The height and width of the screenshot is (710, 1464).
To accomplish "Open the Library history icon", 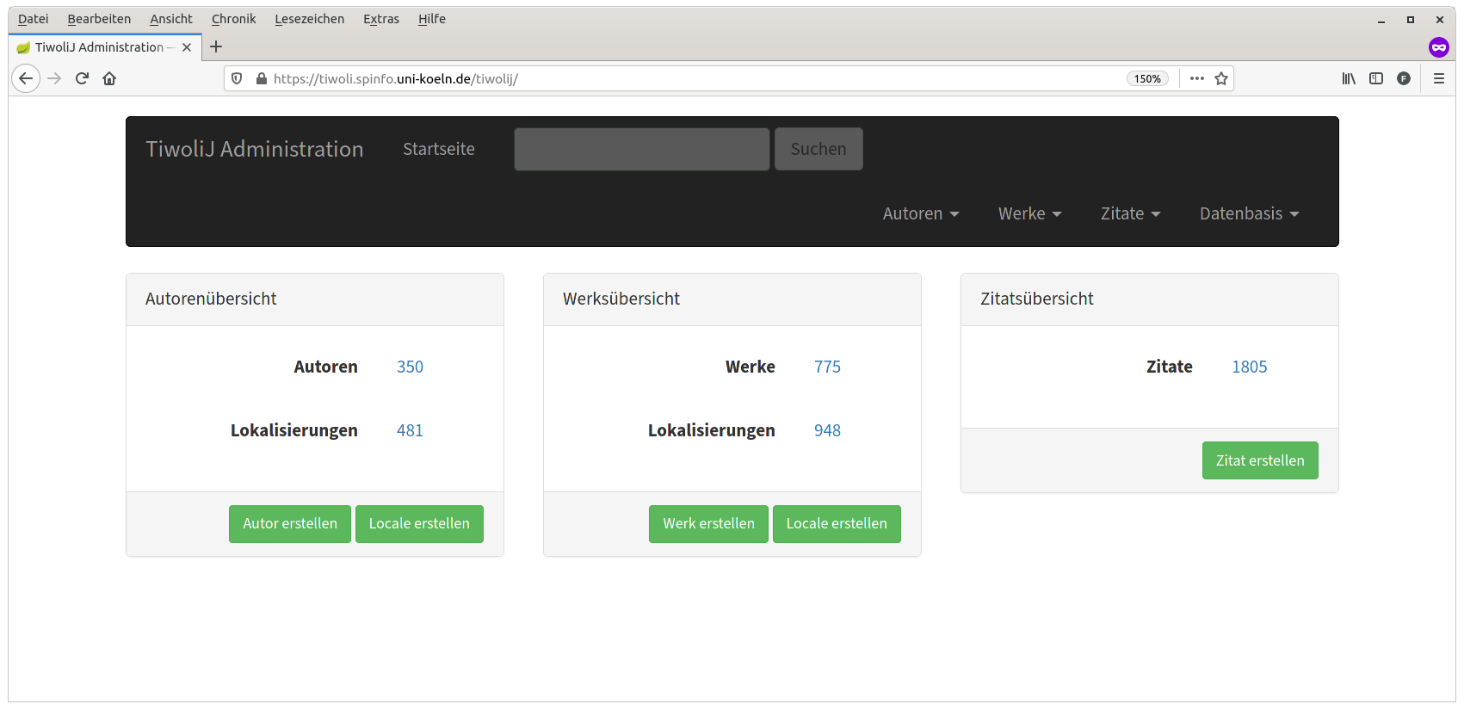I will click(x=1349, y=78).
